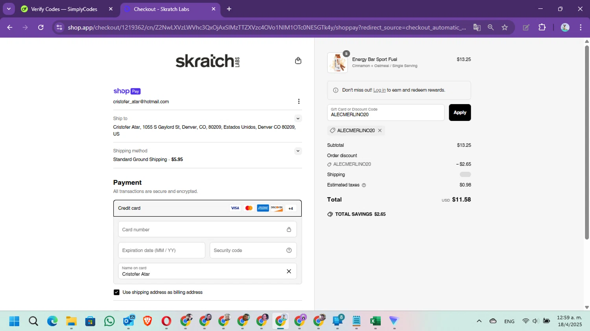Open the Chrome three-dot menu
The height and width of the screenshot is (331, 590).
581,27
